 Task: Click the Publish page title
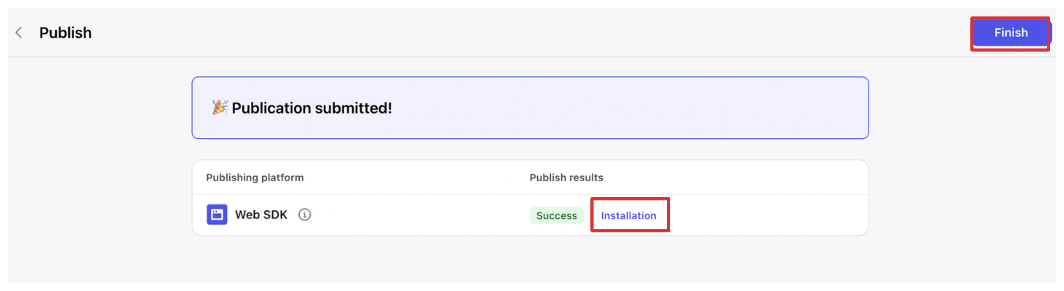coord(65,32)
